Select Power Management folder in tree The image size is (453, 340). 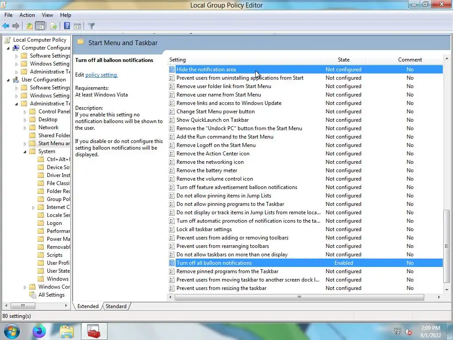[x=58, y=239]
